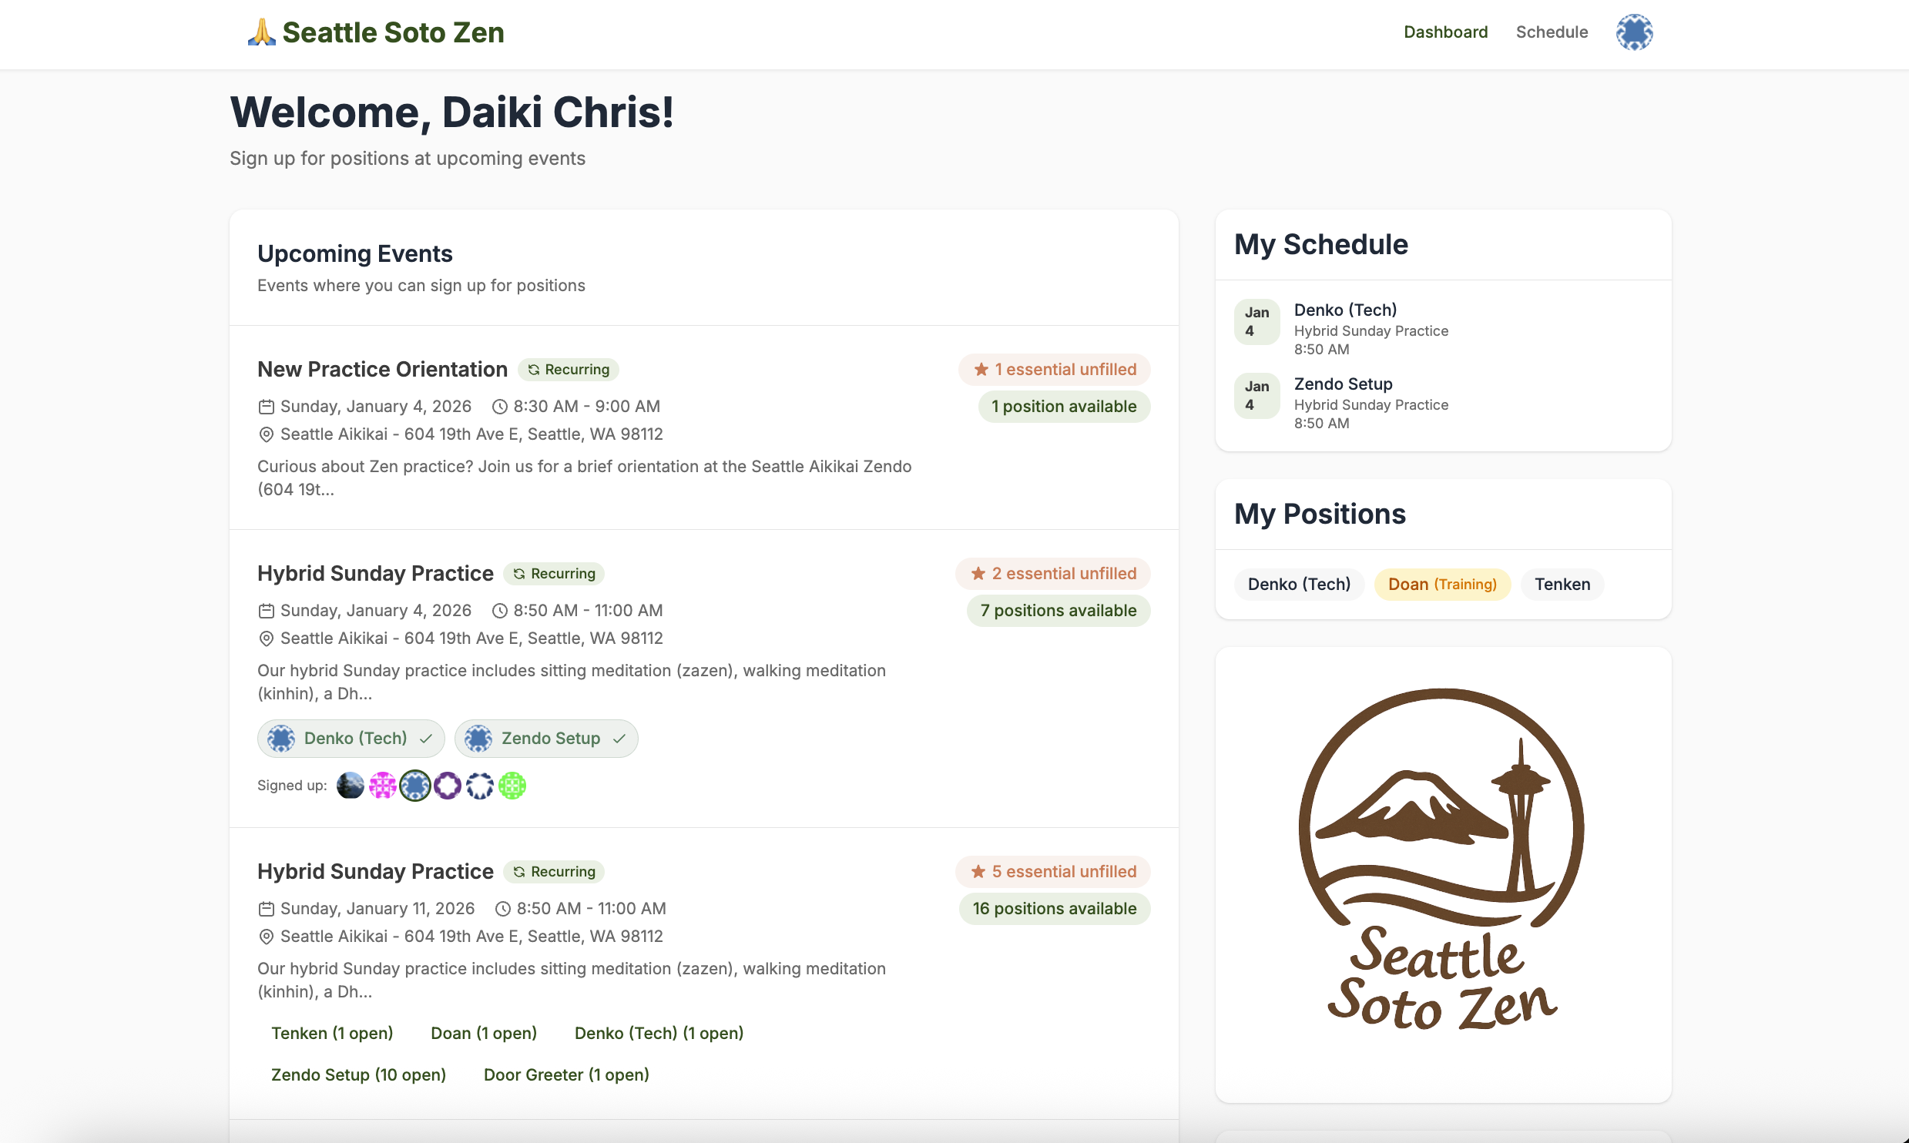Toggle the Denko (Tech) signed-up checkmark

click(426, 738)
